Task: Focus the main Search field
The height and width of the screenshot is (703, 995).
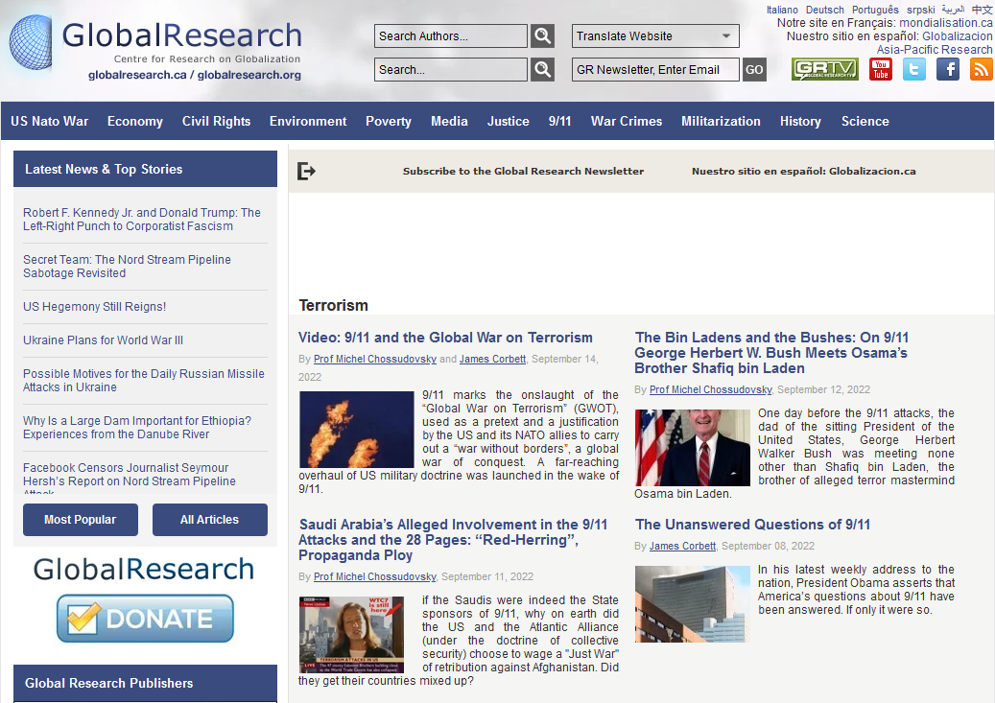Action: pos(451,70)
